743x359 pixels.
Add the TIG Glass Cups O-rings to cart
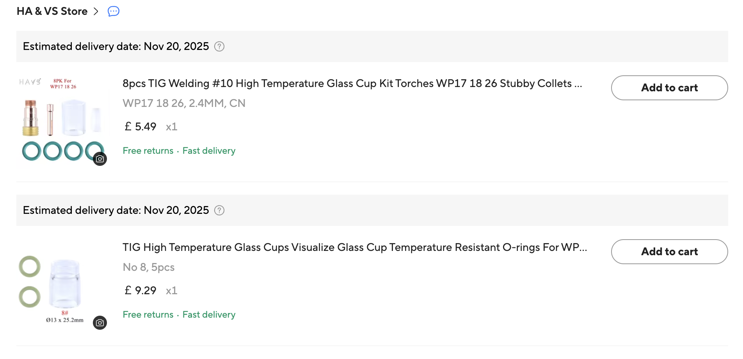coord(669,252)
